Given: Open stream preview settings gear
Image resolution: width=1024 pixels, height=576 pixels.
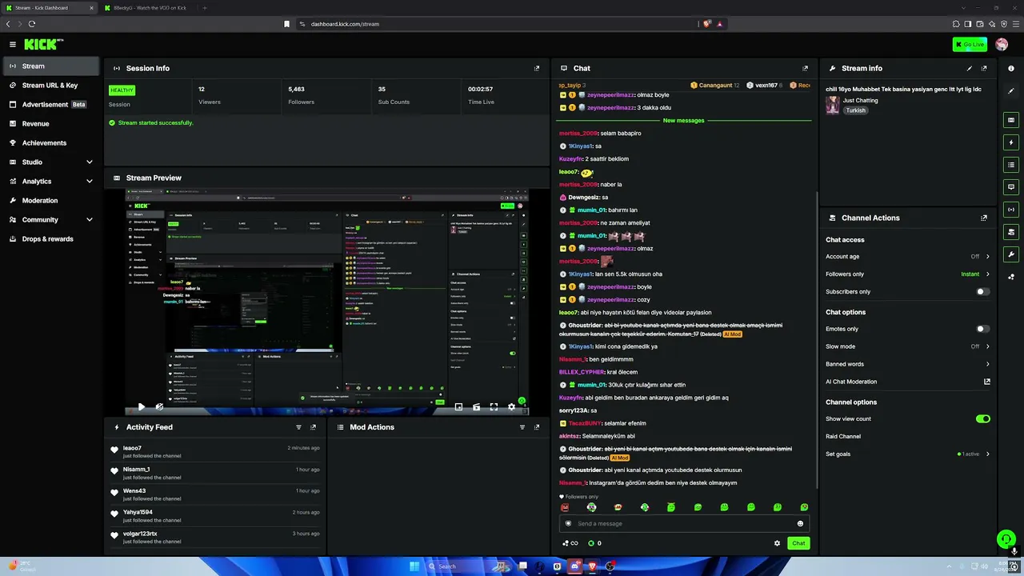Looking at the screenshot, I should click(x=512, y=407).
